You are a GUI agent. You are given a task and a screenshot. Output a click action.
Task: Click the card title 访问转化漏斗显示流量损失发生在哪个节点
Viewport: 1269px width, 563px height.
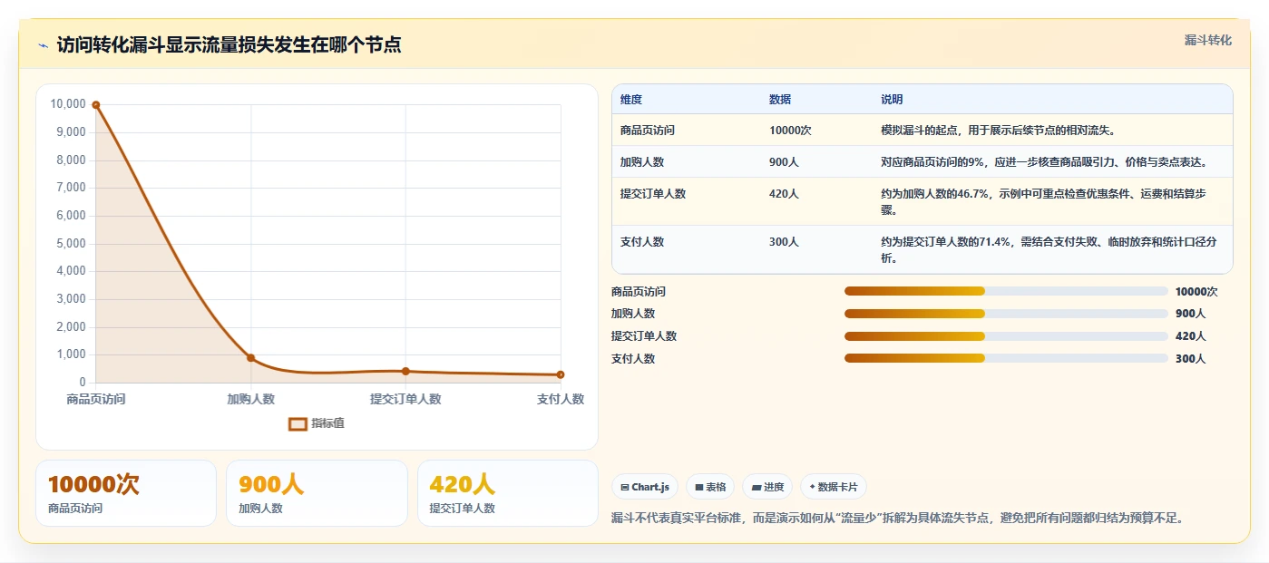coord(229,44)
